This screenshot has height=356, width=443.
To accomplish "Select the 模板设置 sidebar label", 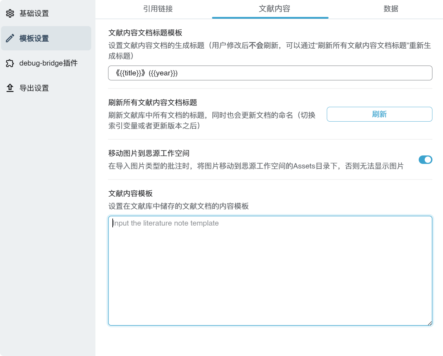I will 34,38.
